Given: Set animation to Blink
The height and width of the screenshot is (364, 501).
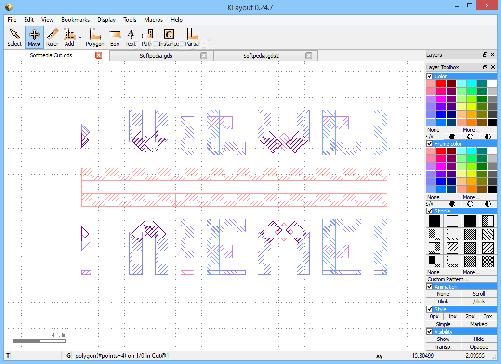Looking at the screenshot, I should 443,301.
